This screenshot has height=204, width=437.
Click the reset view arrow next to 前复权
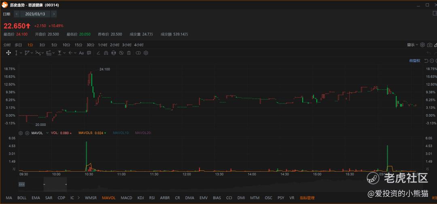pos(426,61)
